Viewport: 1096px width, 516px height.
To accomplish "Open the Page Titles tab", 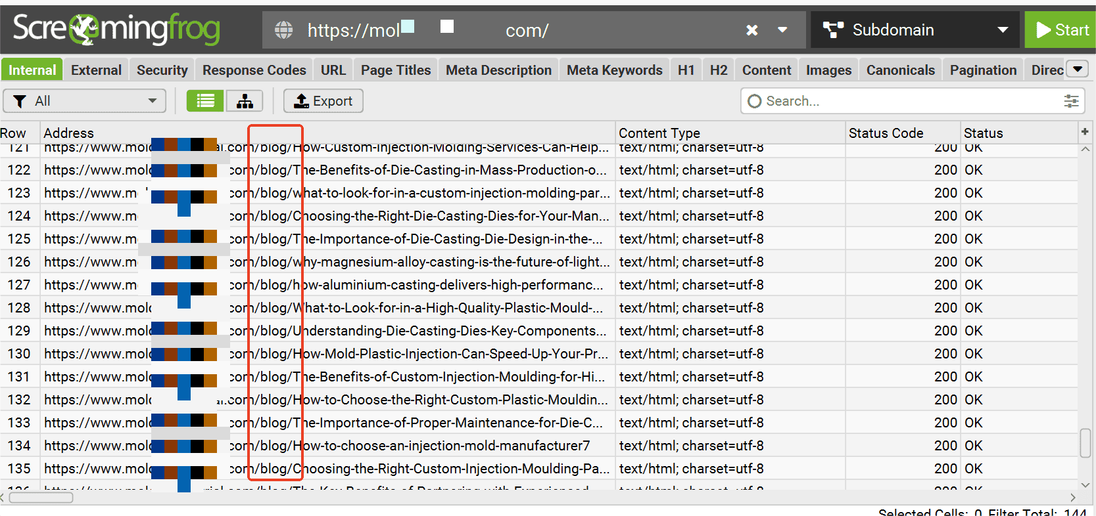I will click(x=396, y=70).
